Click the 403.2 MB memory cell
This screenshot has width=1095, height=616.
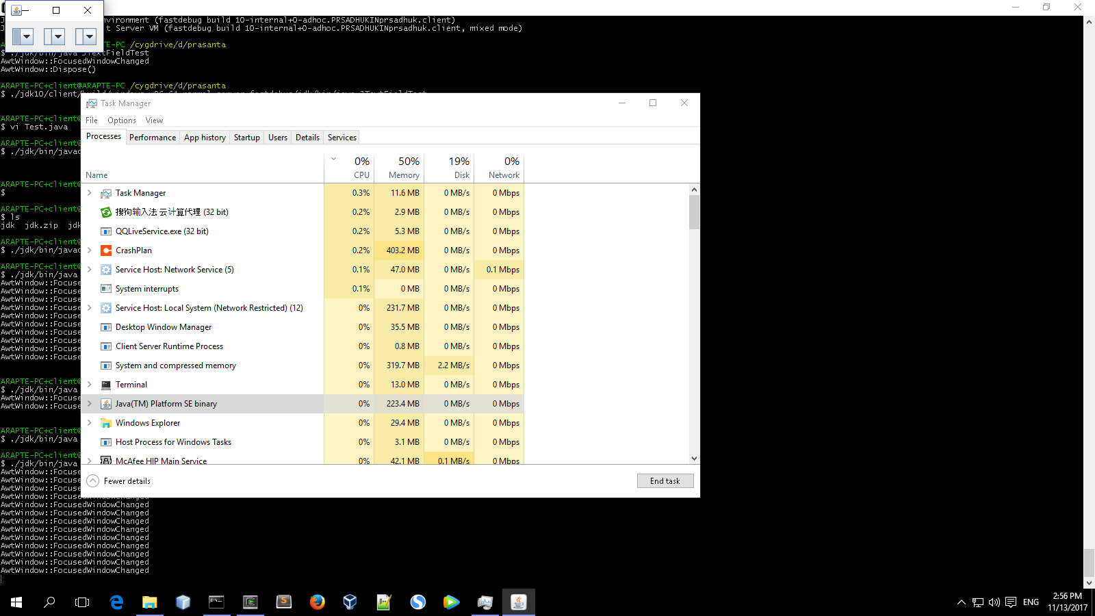pyautogui.click(x=400, y=251)
